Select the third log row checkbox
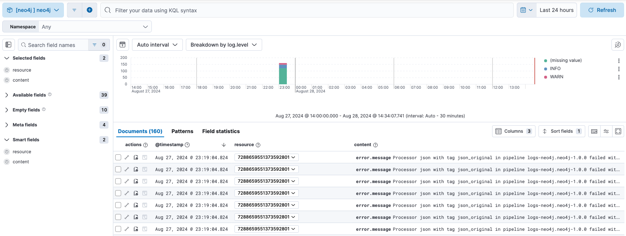 click(118, 181)
